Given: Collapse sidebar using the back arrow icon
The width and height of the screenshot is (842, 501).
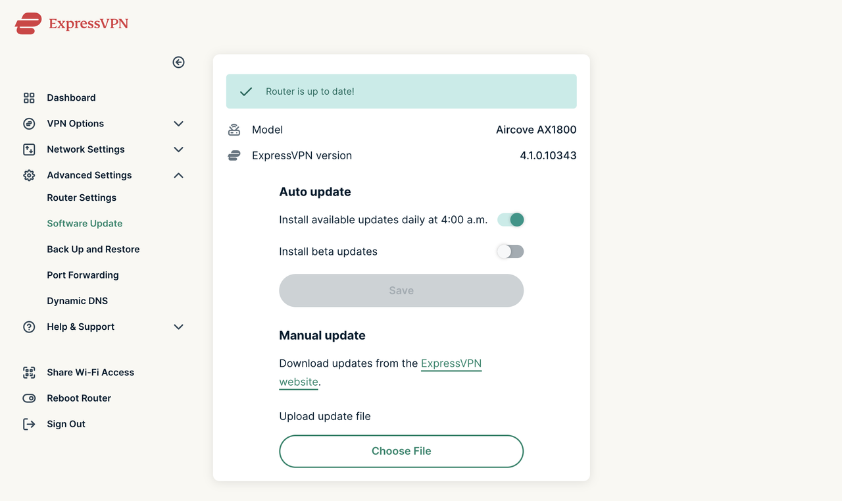Looking at the screenshot, I should pos(178,62).
